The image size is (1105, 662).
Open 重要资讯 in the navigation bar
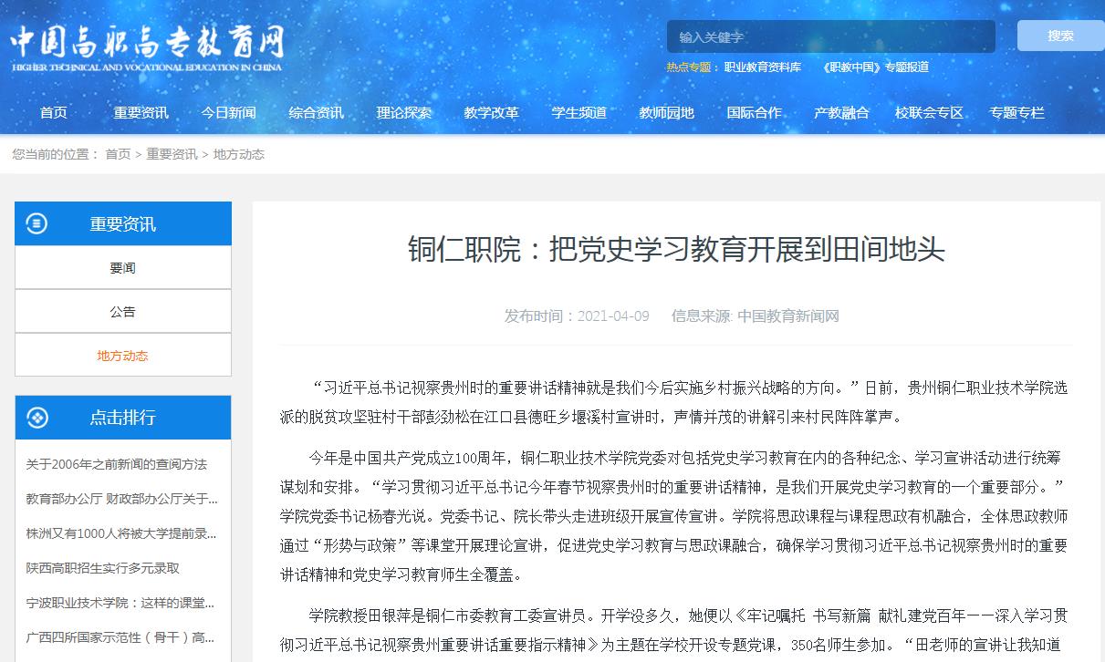(x=141, y=113)
